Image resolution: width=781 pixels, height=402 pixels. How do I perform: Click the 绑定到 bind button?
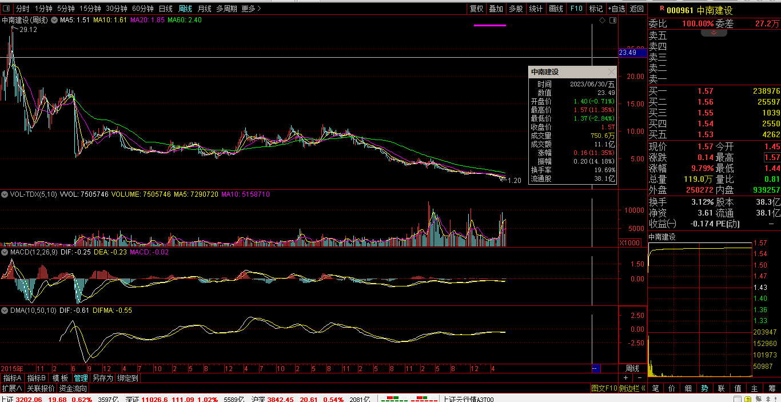point(127,378)
